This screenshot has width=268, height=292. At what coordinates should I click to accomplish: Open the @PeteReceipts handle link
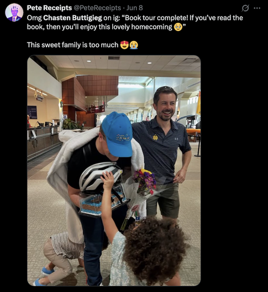pyautogui.click(x=97, y=8)
